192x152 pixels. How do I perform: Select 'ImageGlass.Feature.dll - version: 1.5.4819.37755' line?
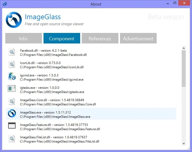[x=54, y=125]
